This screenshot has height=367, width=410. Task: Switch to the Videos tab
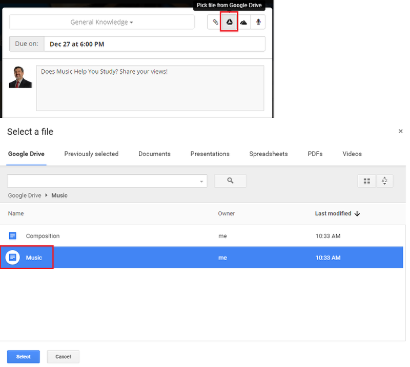coord(352,154)
